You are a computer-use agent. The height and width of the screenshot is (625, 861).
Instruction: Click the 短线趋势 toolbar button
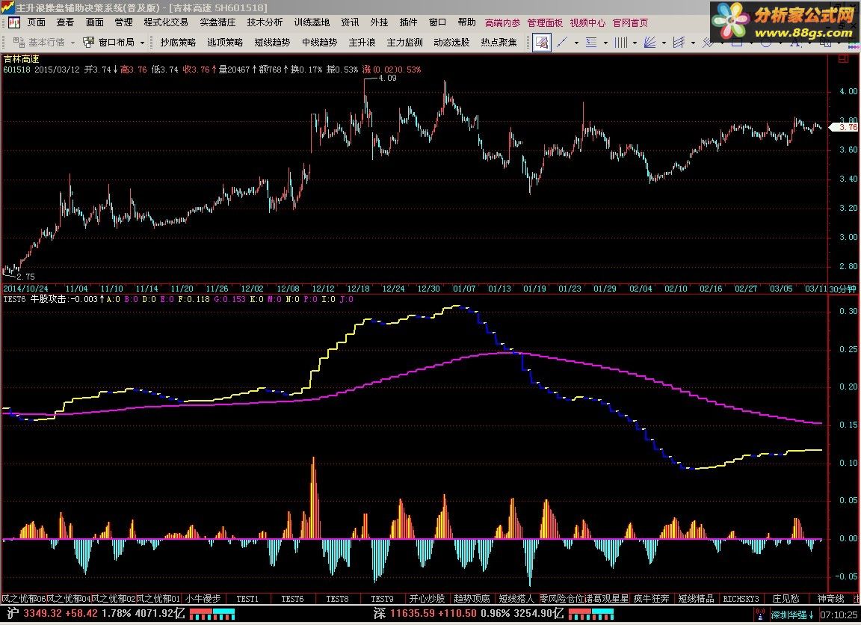tap(272, 43)
